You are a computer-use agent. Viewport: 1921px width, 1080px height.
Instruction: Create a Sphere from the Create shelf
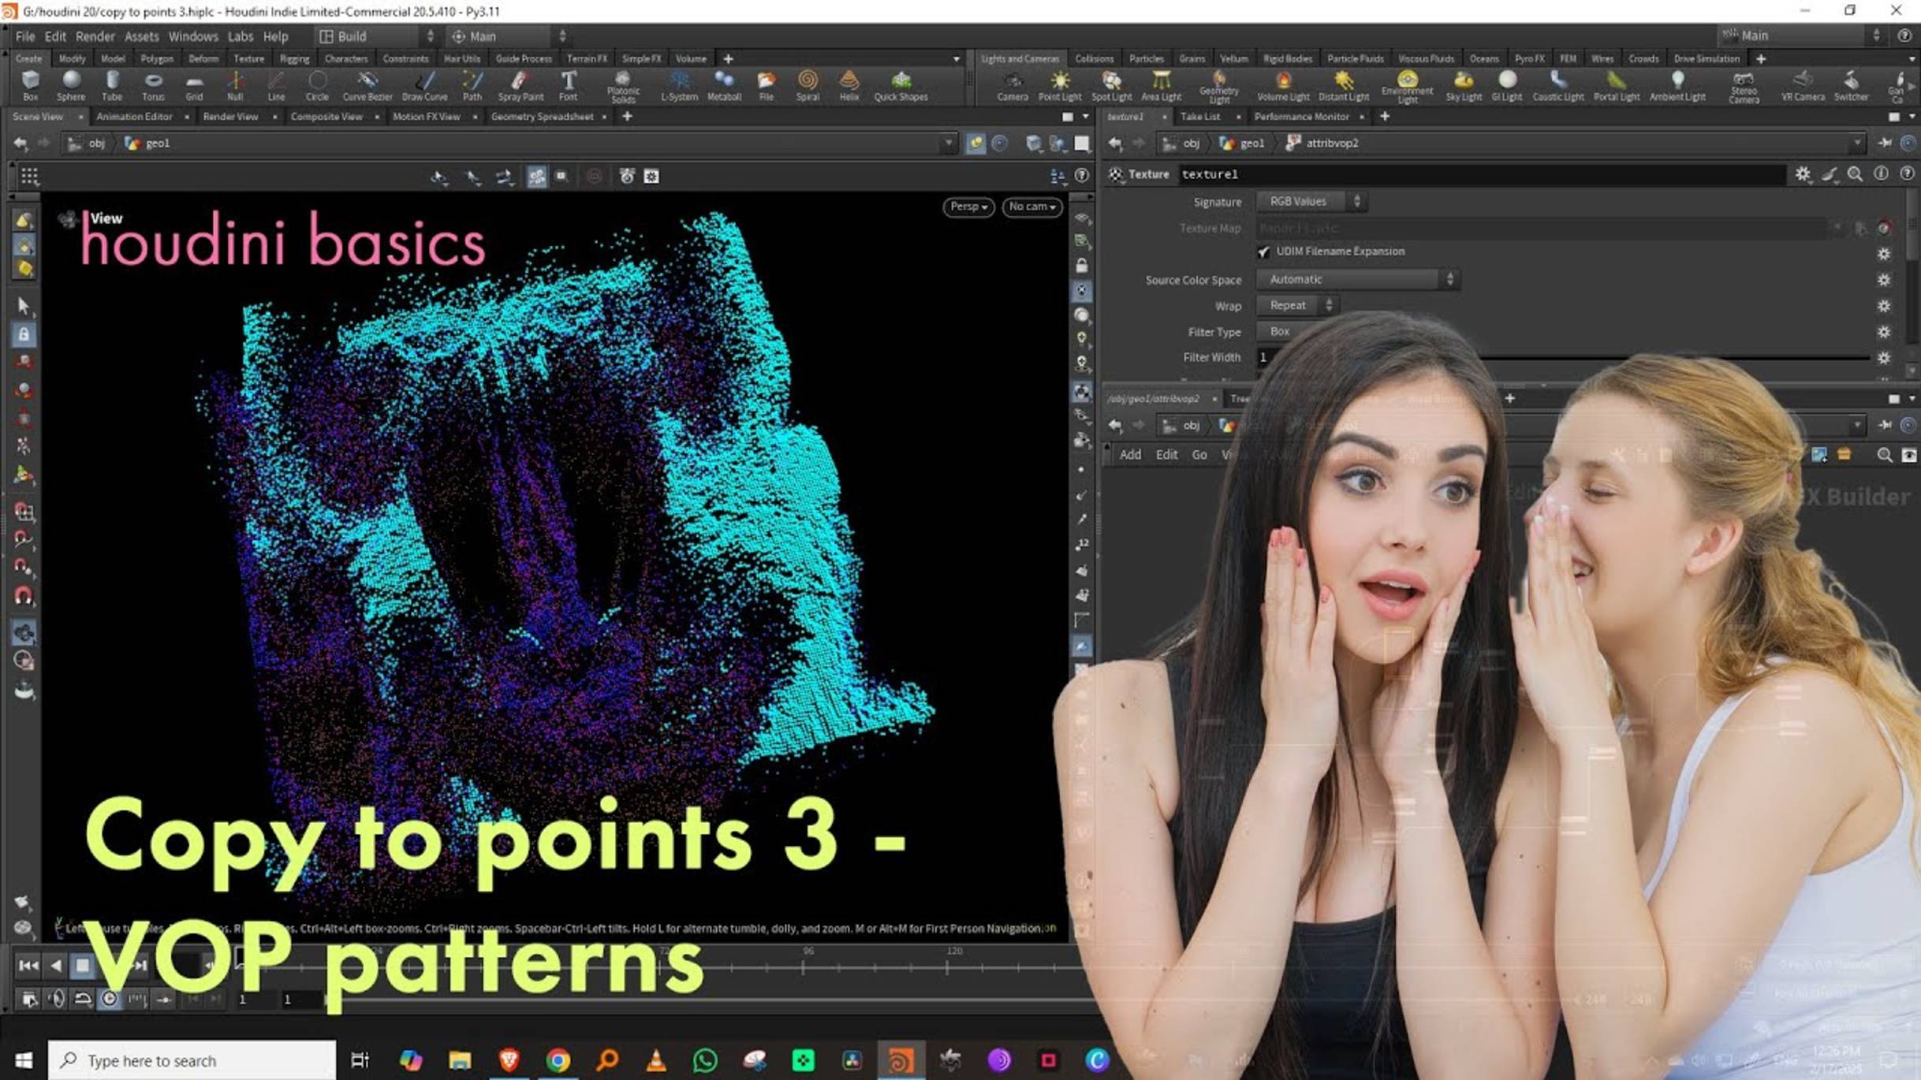[x=71, y=85]
